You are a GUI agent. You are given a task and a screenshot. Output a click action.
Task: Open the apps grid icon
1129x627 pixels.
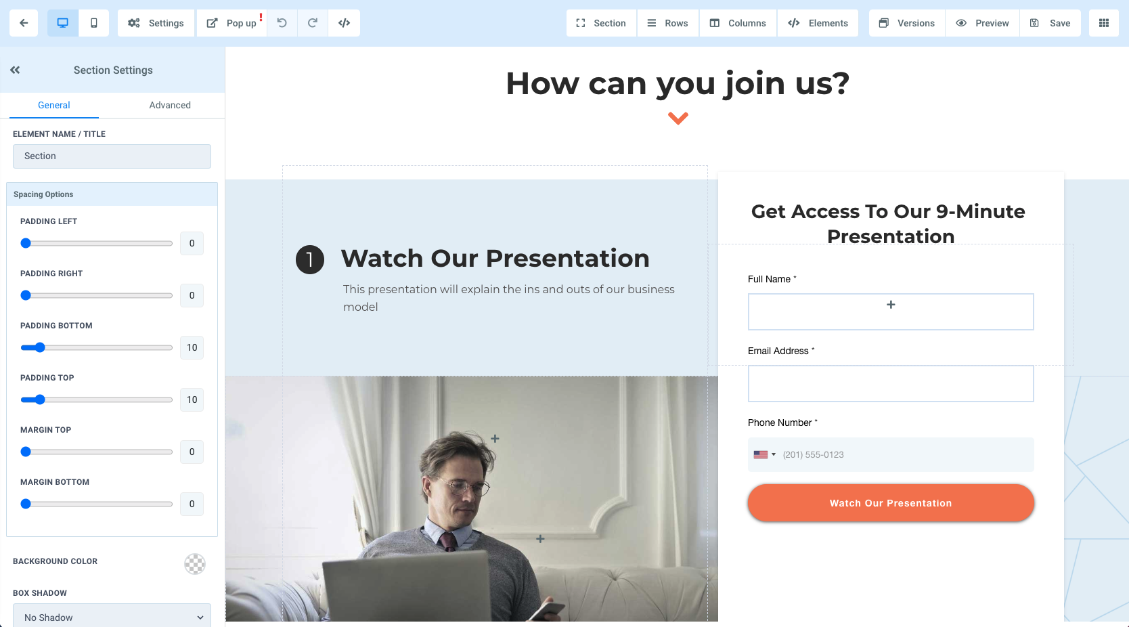1104,23
